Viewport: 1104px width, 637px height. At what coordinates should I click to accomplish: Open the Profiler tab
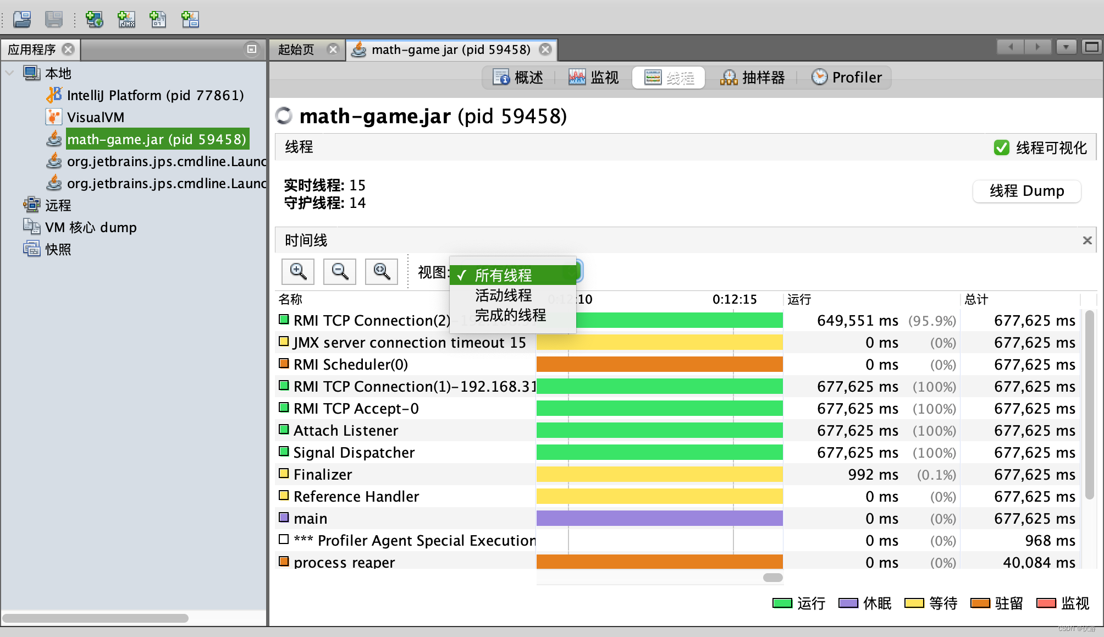point(847,78)
